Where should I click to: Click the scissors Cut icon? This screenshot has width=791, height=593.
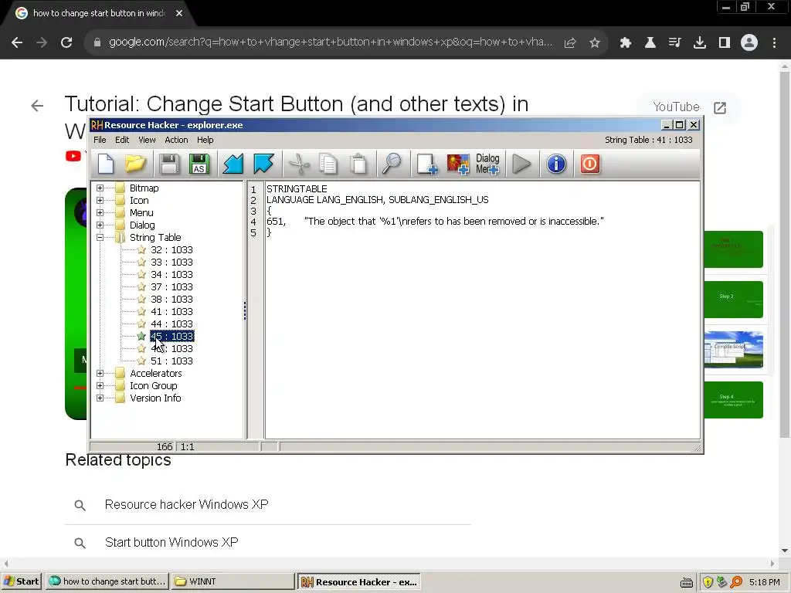click(x=299, y=164)
